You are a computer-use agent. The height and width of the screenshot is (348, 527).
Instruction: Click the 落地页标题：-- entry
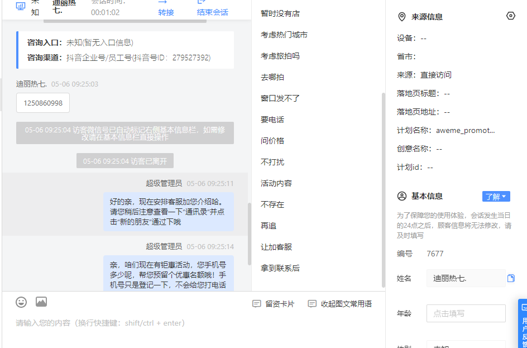pyautogui.click(x=423, y=93)
